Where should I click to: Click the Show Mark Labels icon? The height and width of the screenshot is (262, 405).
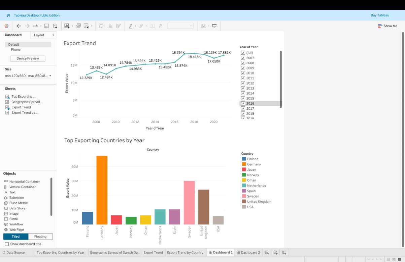152,26
